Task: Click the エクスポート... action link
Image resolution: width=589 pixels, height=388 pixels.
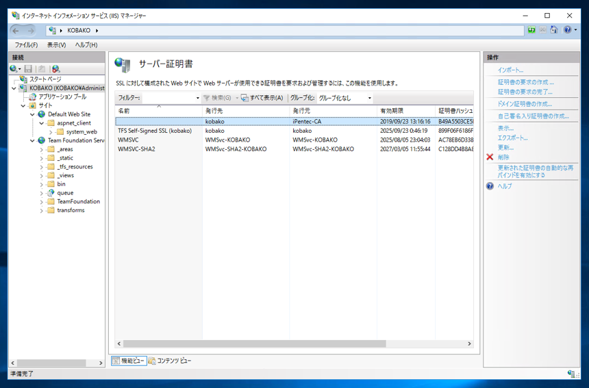Action: click(513, 138)
